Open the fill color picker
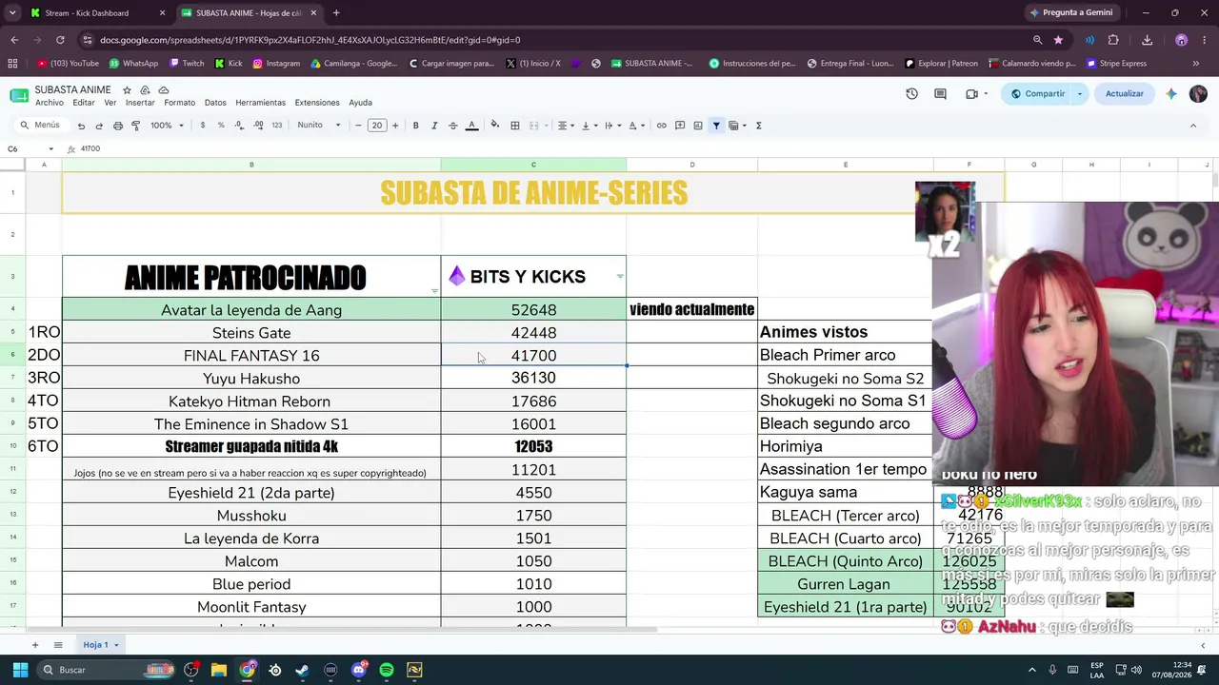 point(494,126)
